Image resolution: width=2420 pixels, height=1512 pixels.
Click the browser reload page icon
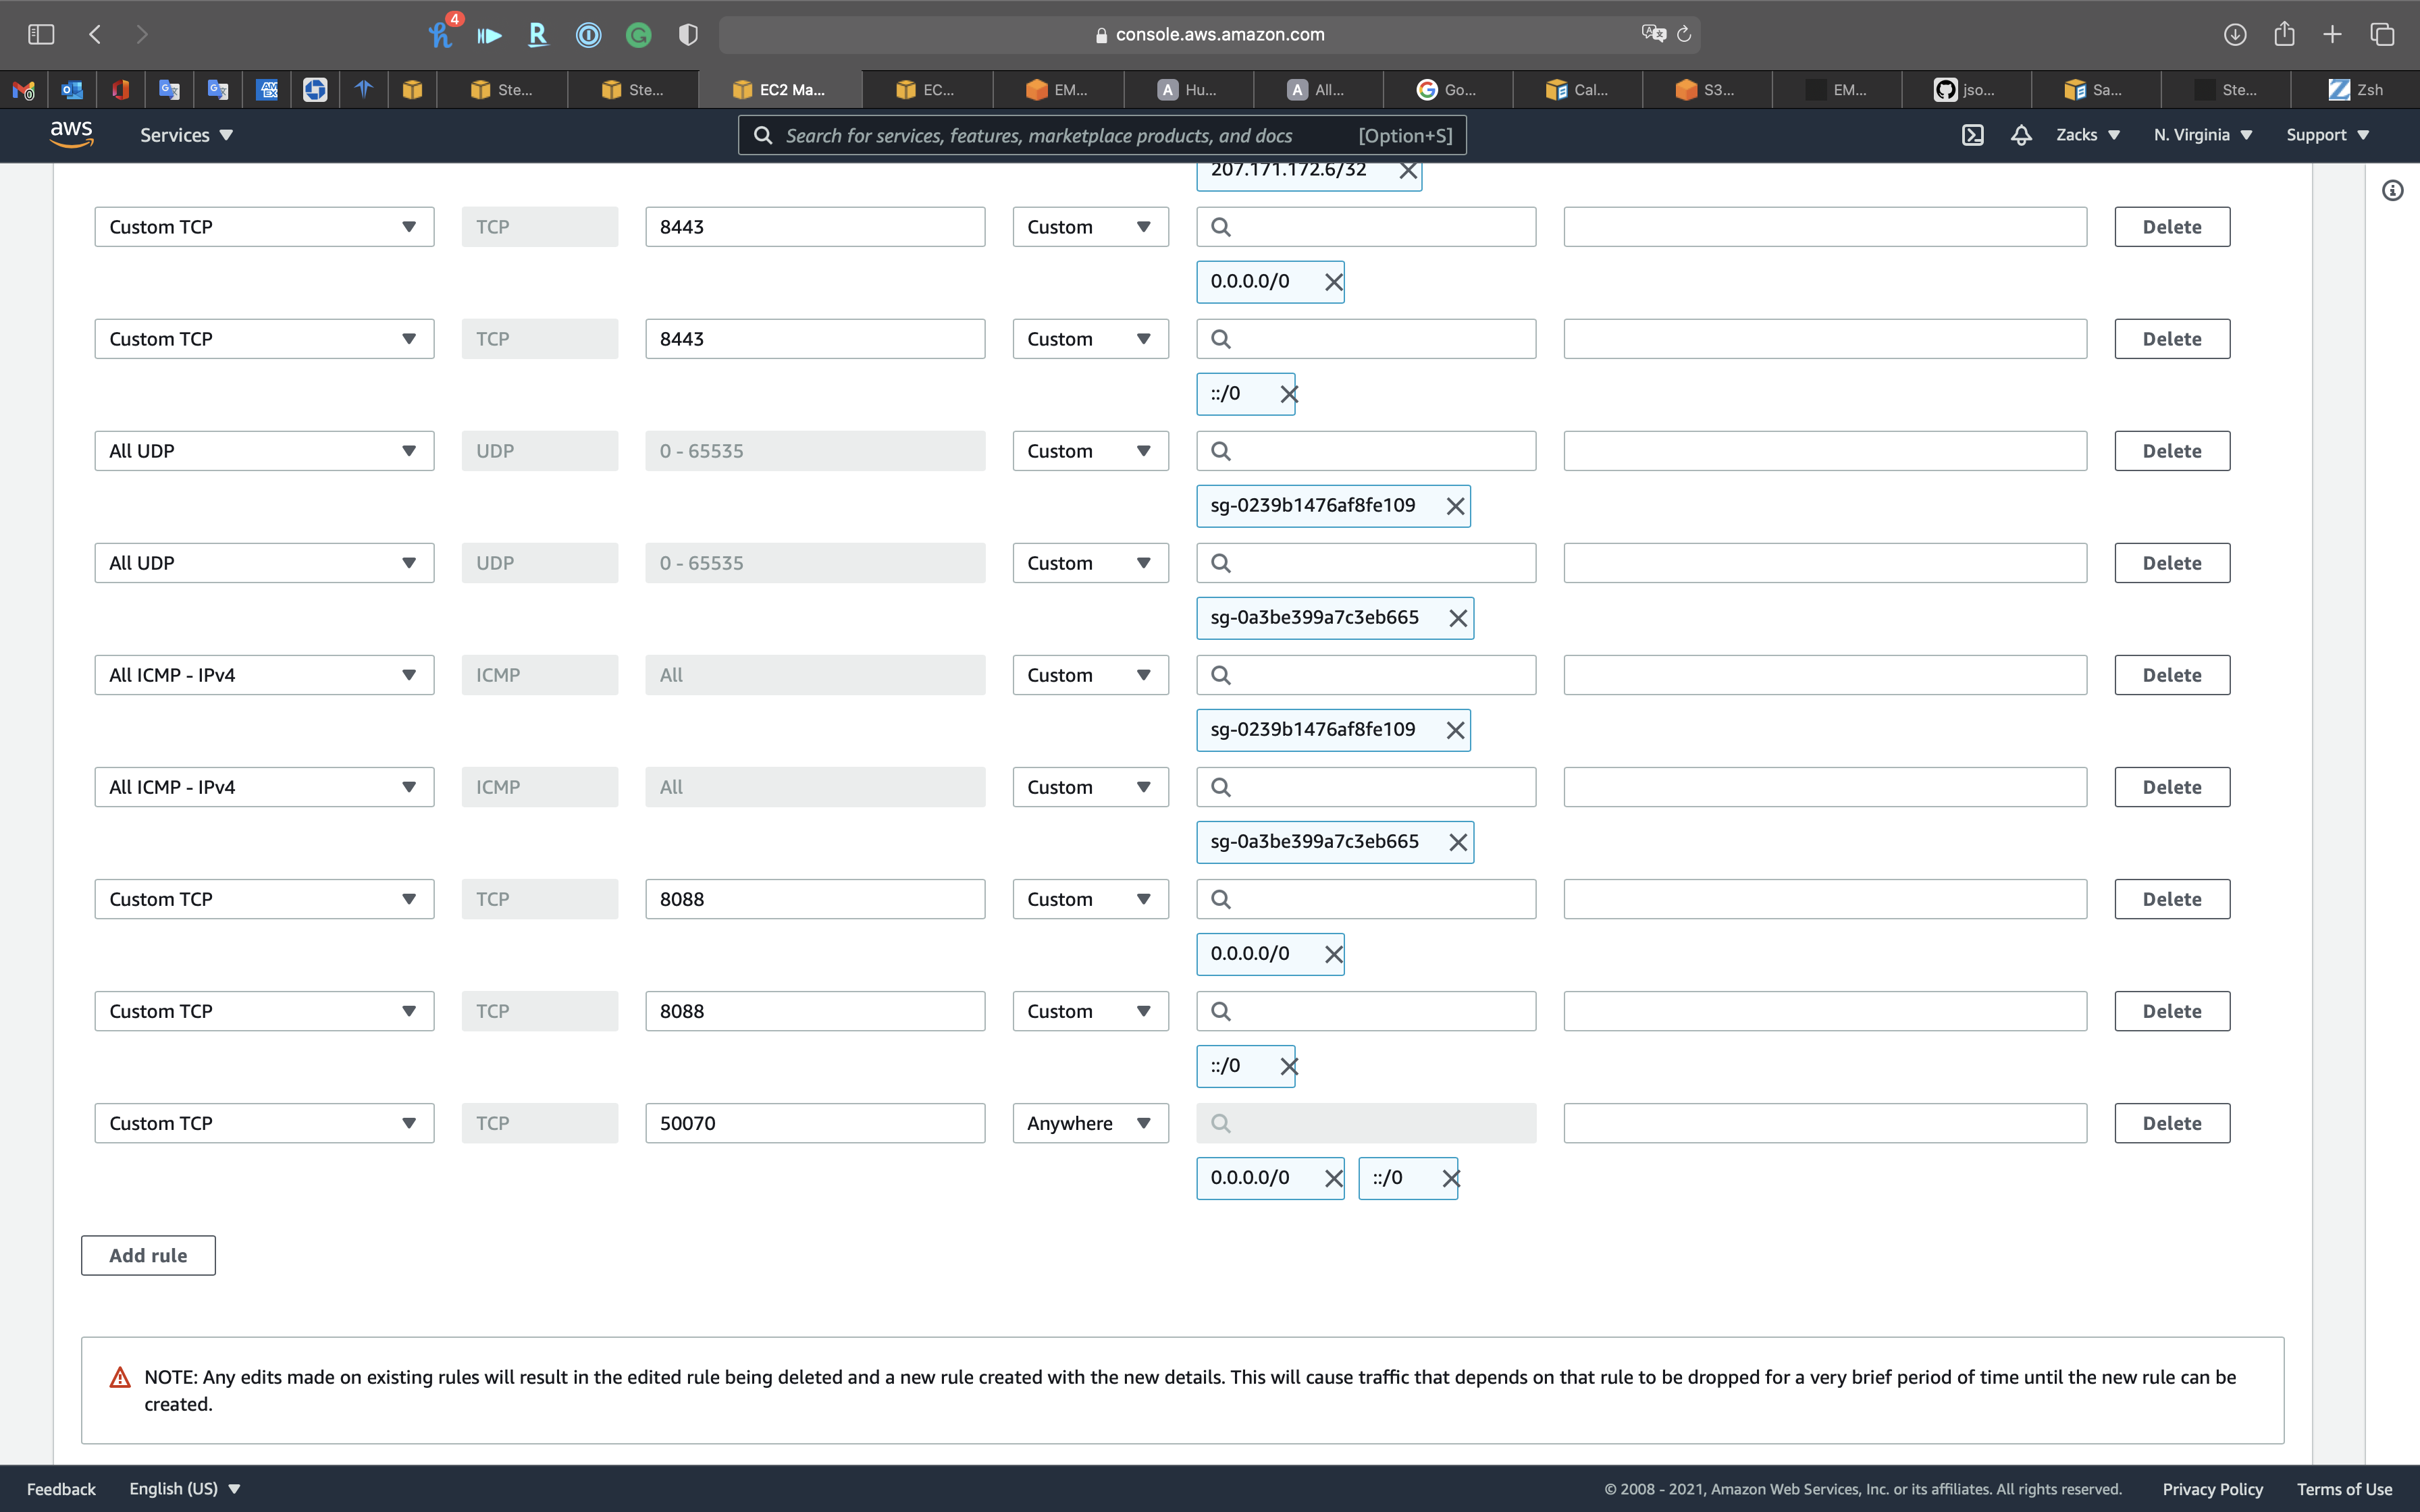[1684, 34]
